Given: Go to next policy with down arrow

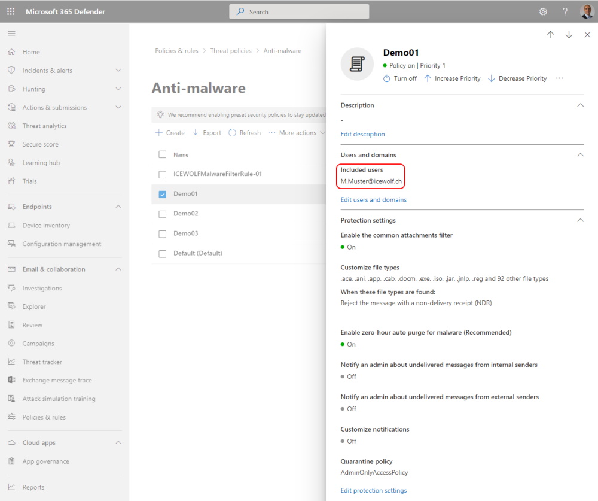Looking at the screenshot, I should (x=569, y=35).
